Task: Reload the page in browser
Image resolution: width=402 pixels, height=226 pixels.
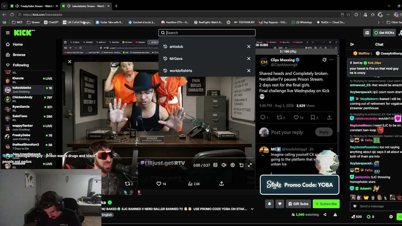Action: pyautogui.click(x=12, y=14)
